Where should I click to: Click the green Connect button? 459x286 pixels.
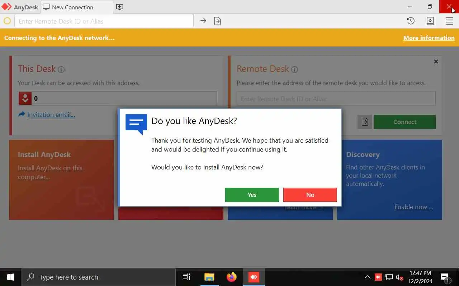coord(405,122)
